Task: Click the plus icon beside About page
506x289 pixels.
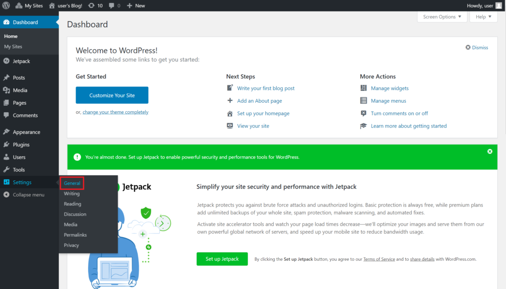Action: [x=230, y=100]
